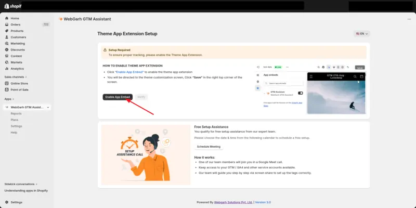
Task: Expand Sidekick conversations
Action: (21, 184)
